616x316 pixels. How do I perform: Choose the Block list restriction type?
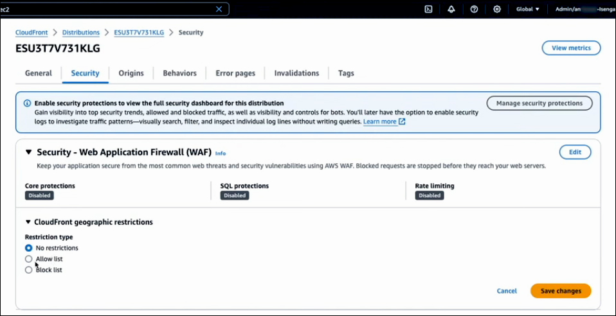(x=28, y=270)
